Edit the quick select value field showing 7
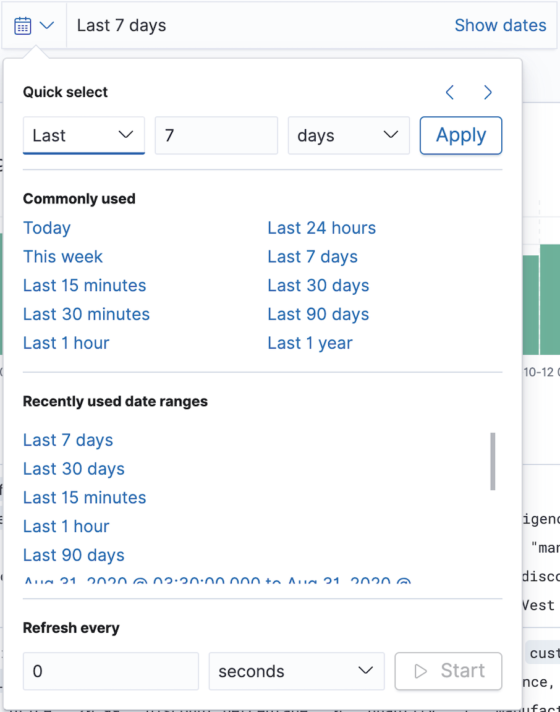 (216, 135)
